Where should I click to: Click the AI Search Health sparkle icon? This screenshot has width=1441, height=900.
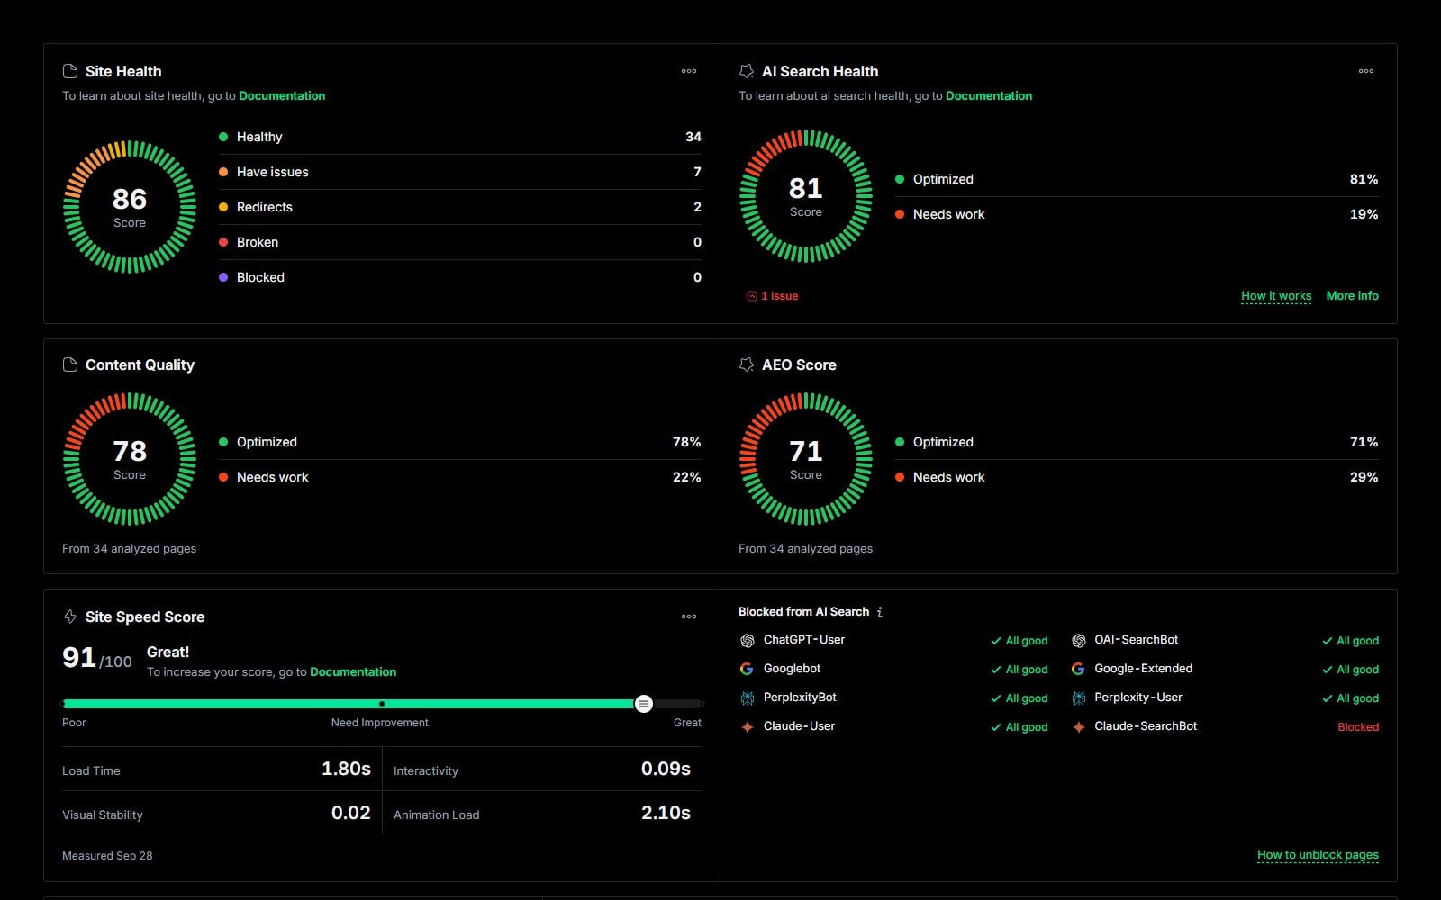pos(747,71)
